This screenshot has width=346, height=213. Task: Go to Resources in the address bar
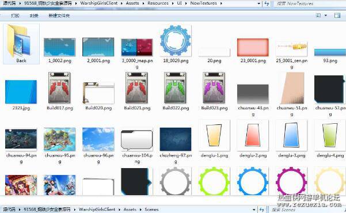[x=158, y=3]
